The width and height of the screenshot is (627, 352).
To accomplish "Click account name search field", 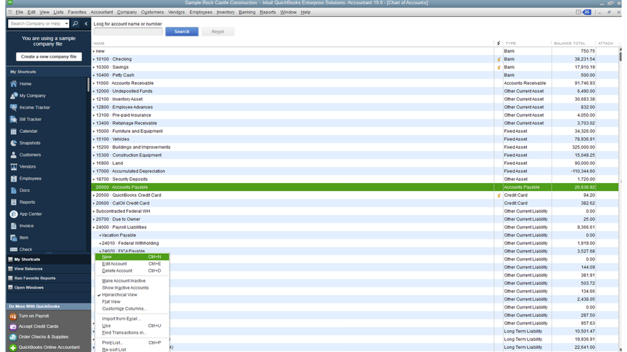I will (x=128, y=31).
